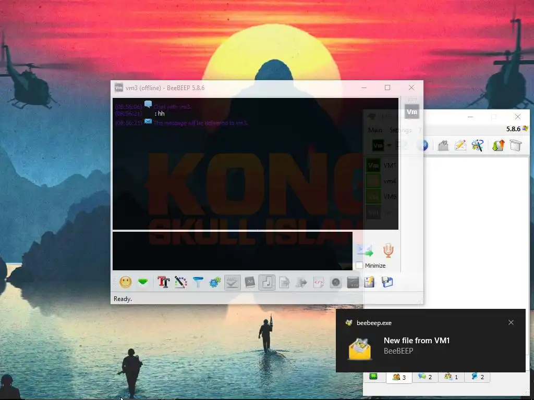Click the ': hh' chat message
The width and height of the screenshot is (534, 400).
pyautogui.click(x=160, y=114)
